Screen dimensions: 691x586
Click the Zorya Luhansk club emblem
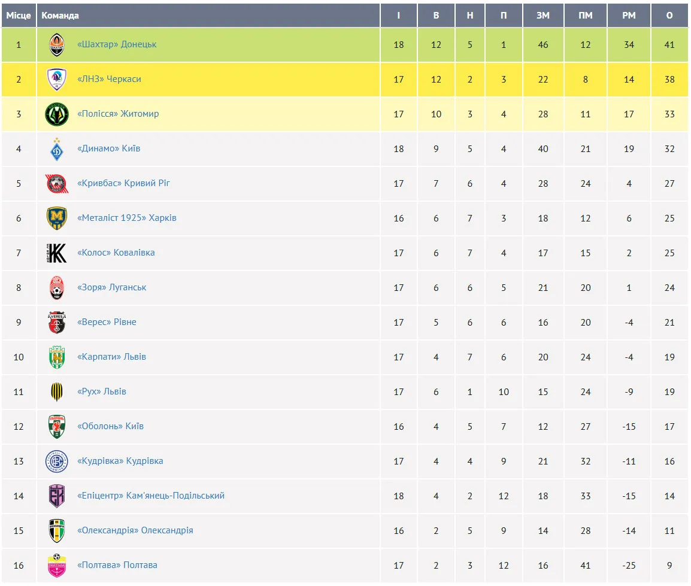click(57, 288)
